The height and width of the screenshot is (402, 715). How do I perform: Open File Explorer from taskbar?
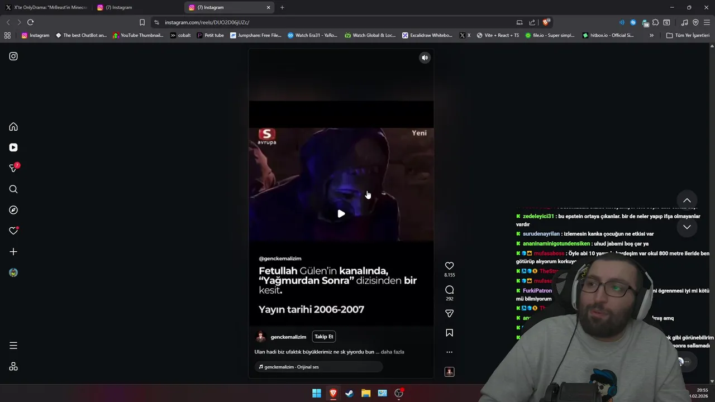pos(366,393)
